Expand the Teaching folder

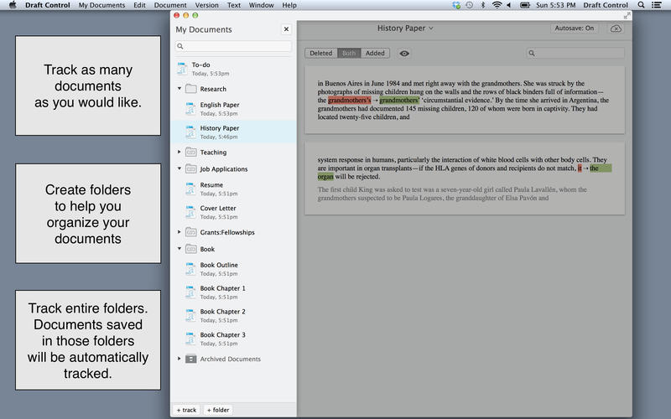tap(179, 153)
